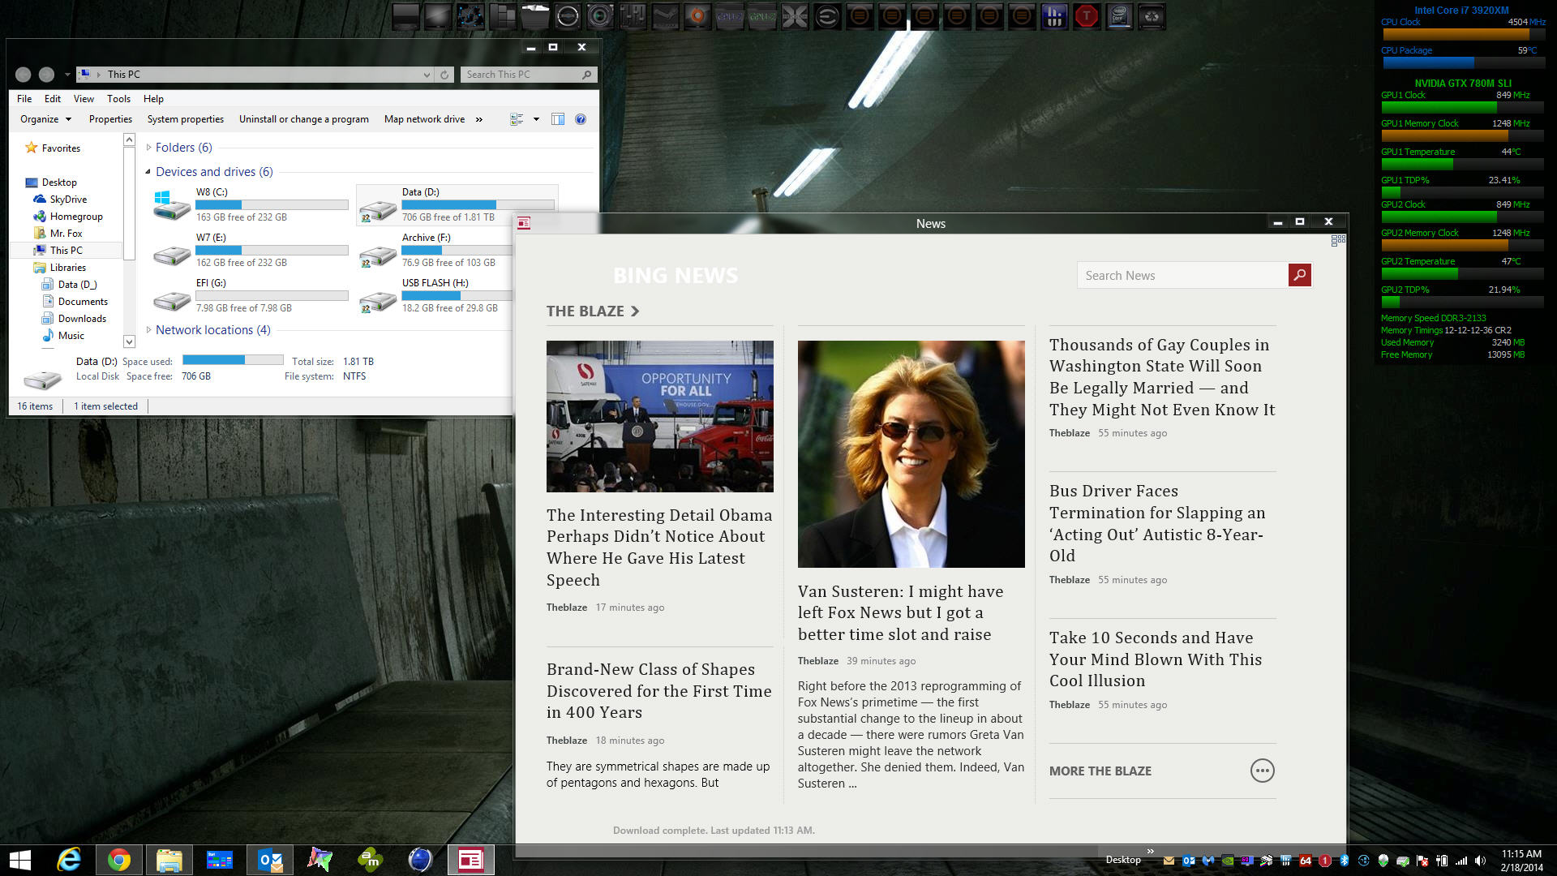Viewport: 1557px width, 876px height.
Task: Click the Explorer back arrow button
Action: point(24,75)
